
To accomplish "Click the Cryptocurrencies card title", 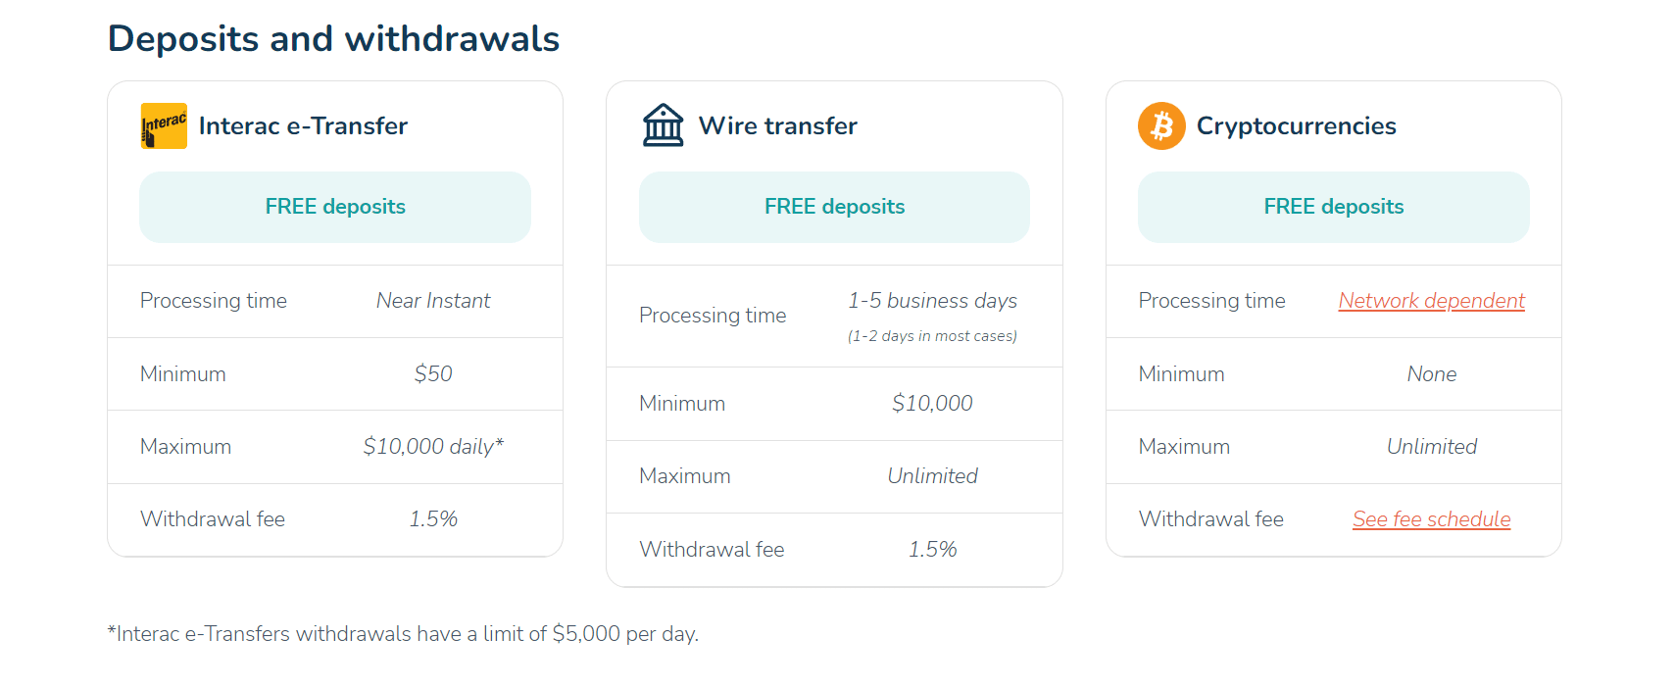I will point(1296,126).
